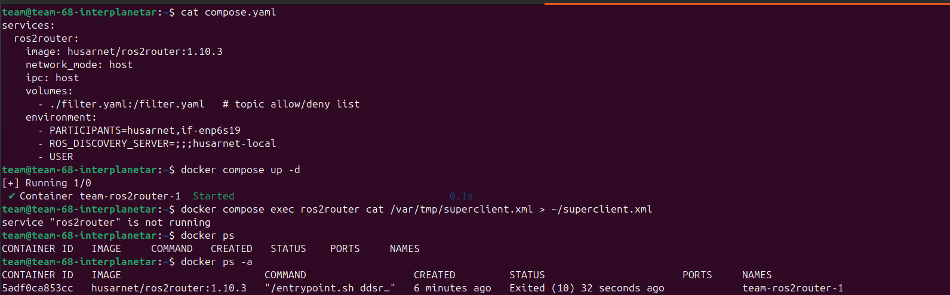Viewport: 950px width, 295px height.
Task: Click the '6 minutes ago' created value
Action: pos(453,288)
